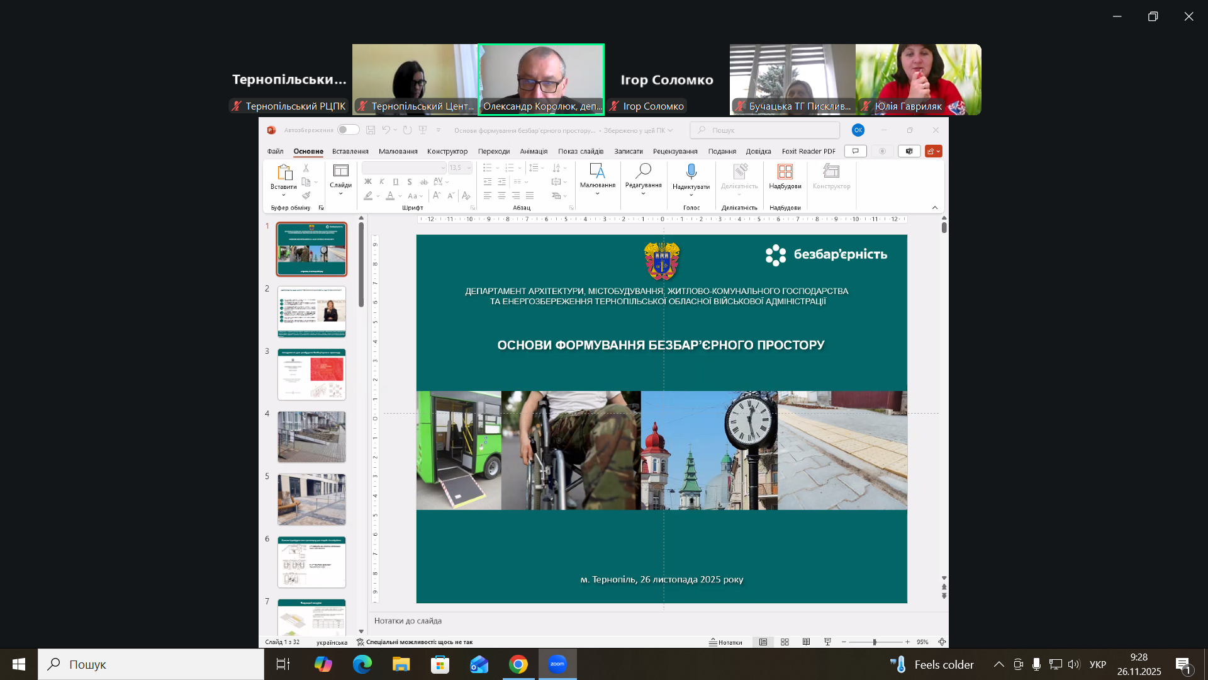Click the accessibility status message in status bar

(415, 642)
